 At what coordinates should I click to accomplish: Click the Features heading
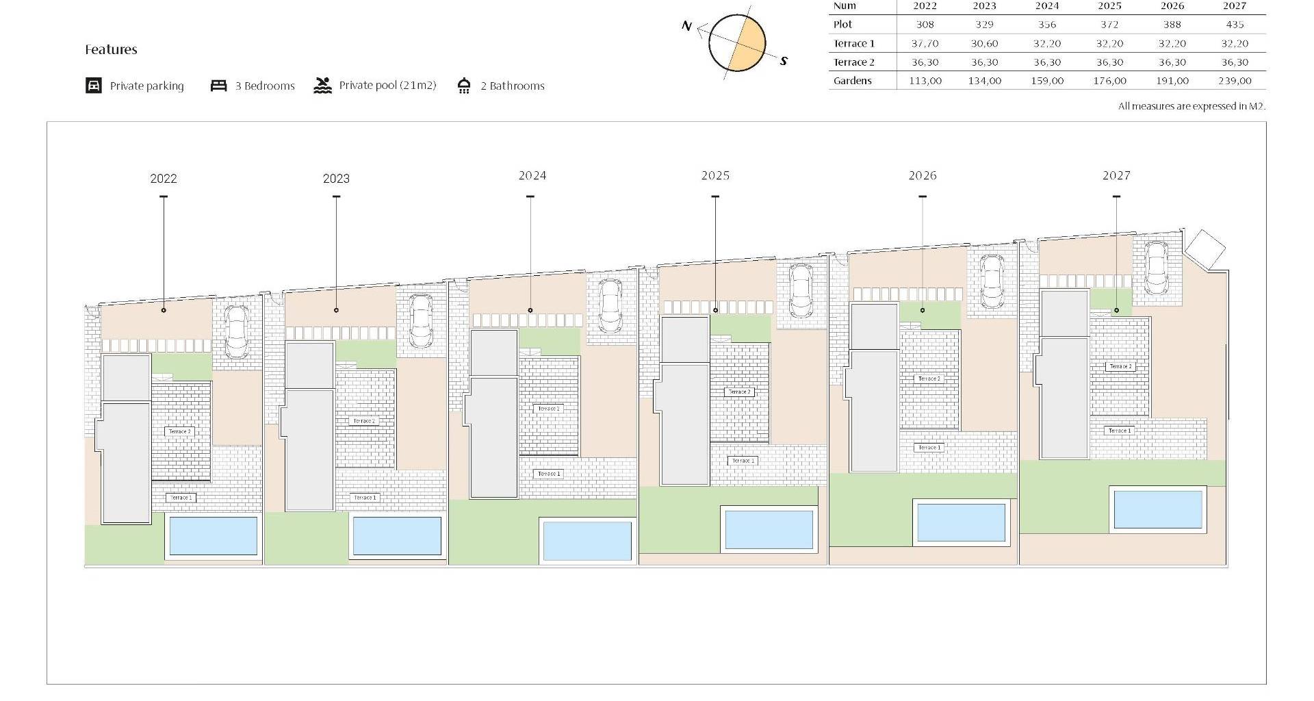point(111,49)
